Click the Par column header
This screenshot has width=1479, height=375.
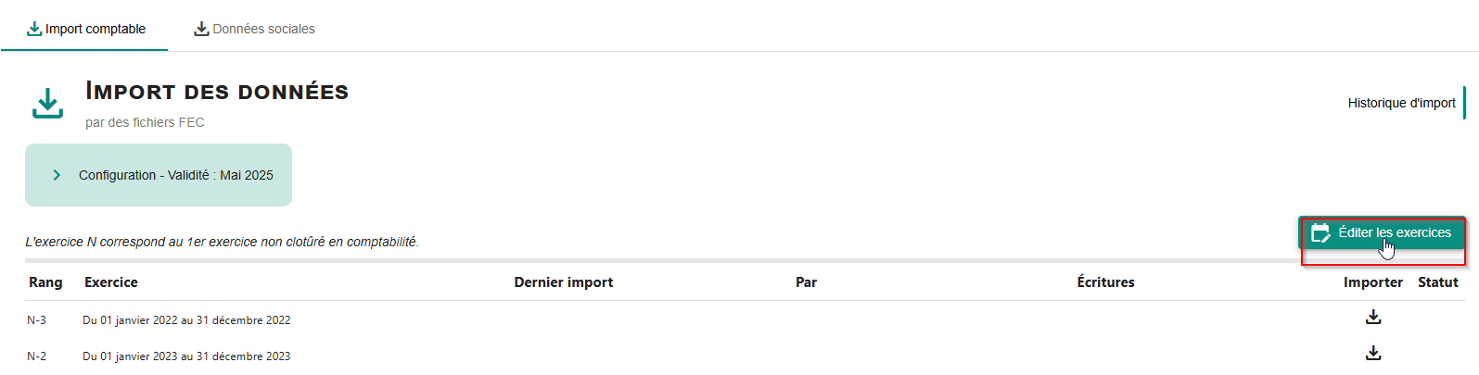point(806,282)
